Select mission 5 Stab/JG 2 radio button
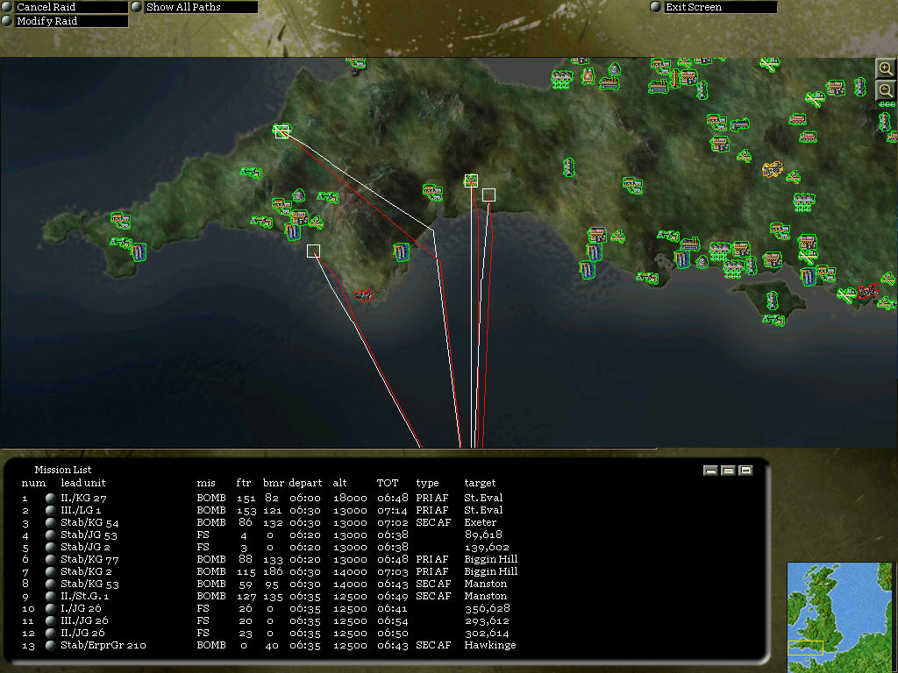The image size is (898, 673). coord(50,547)
